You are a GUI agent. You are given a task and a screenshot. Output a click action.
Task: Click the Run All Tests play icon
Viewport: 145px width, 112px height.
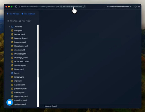[x=8, y=14]
